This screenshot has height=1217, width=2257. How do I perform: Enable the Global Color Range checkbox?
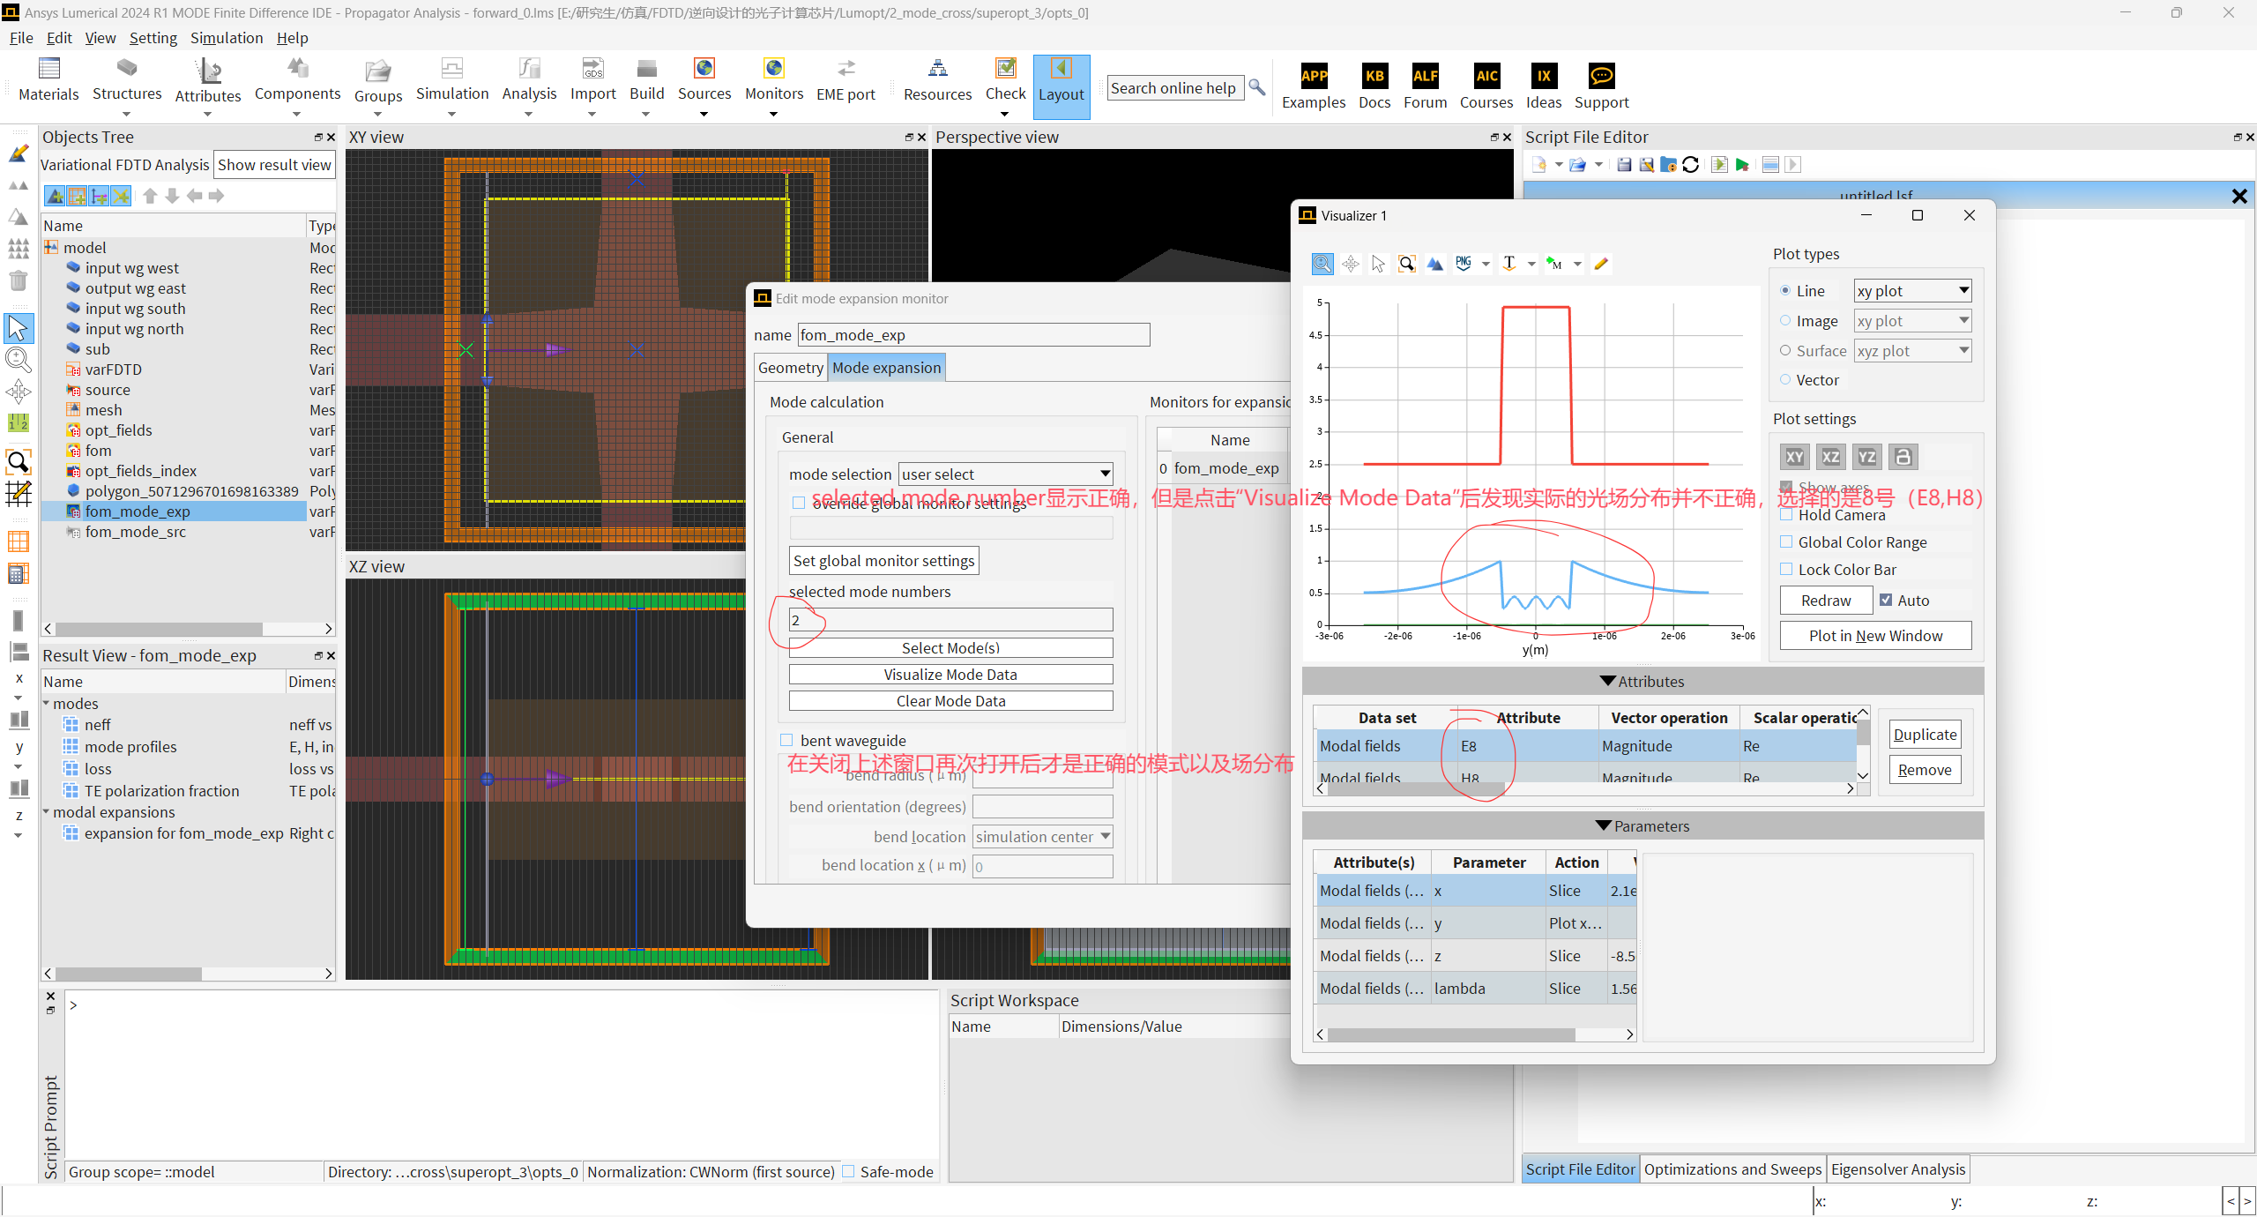1786,542
